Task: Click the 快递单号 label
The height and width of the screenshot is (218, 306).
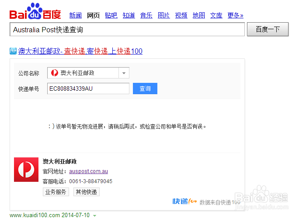Action: point(29,89)
